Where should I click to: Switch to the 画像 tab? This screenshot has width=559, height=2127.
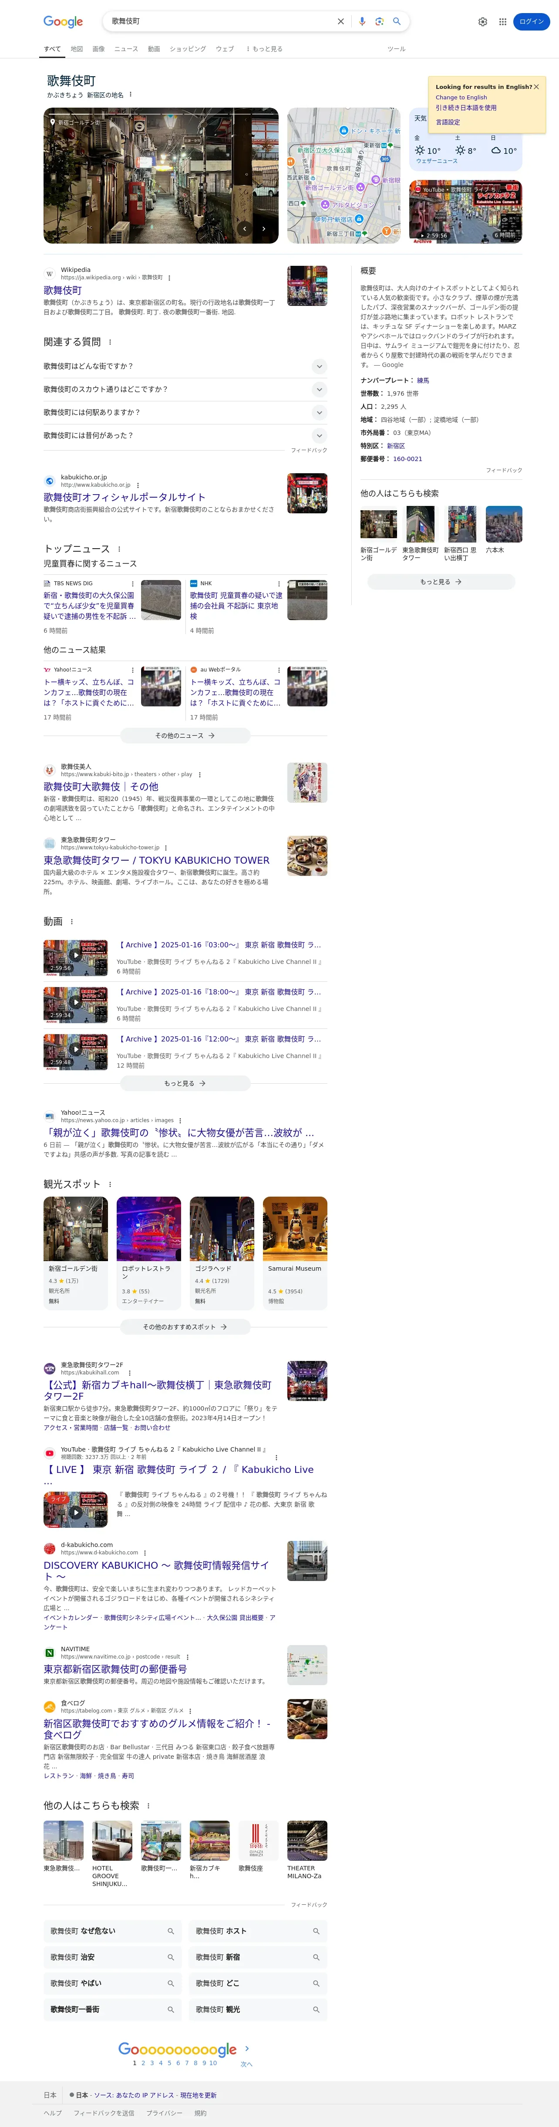[x=99, y=49]
